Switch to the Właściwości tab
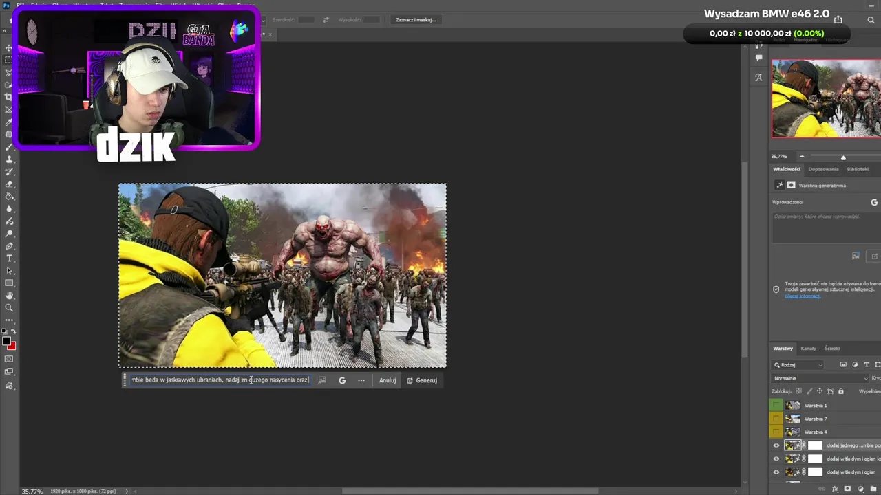Screen dimensions: 881x495 (x=787, y=169)
